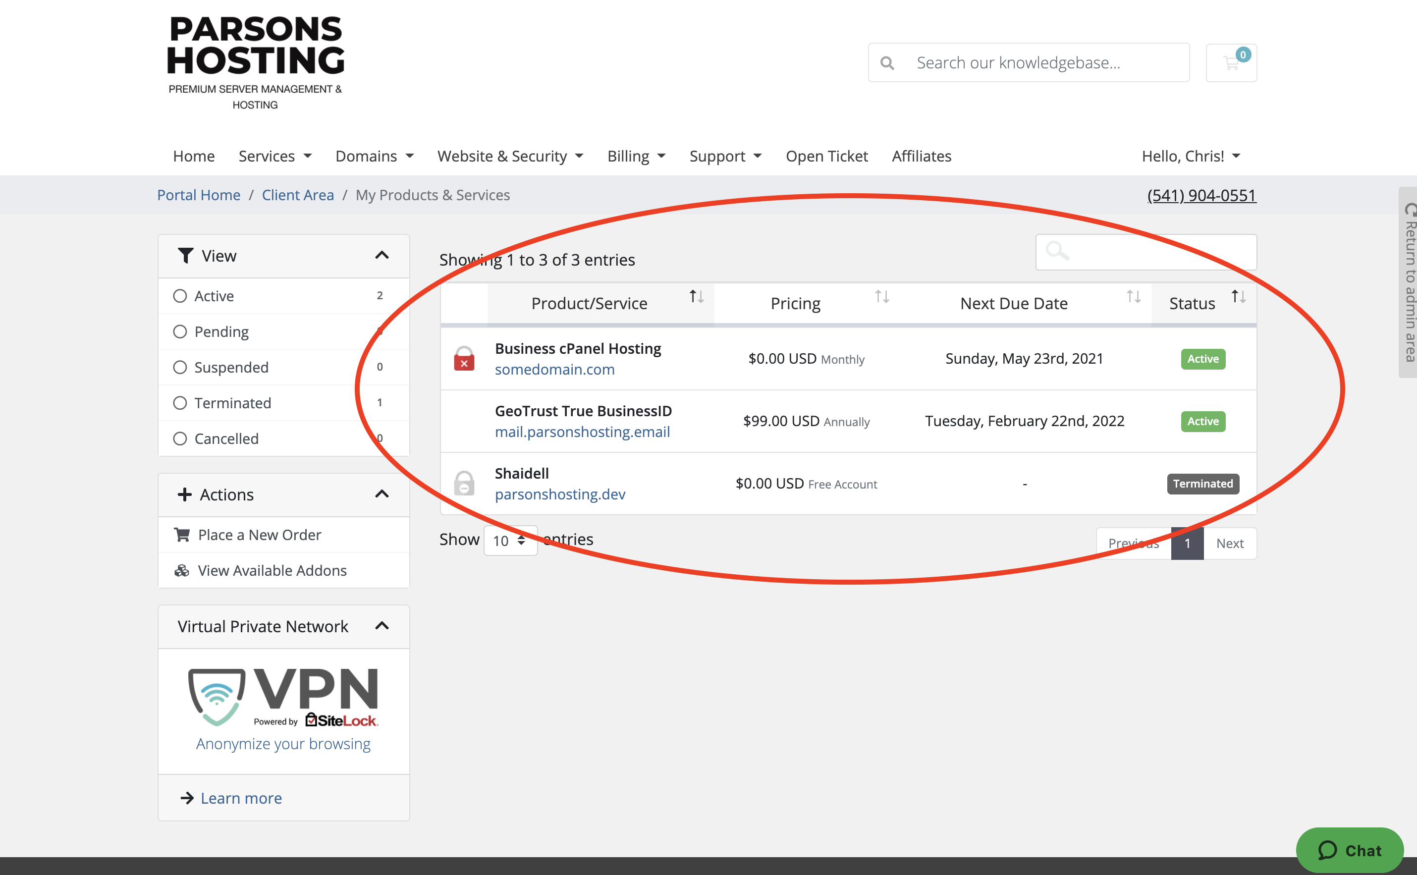Sort table by Pricing column arrows
Viewport: 1417px width, 875px height.
click(881, 297)
